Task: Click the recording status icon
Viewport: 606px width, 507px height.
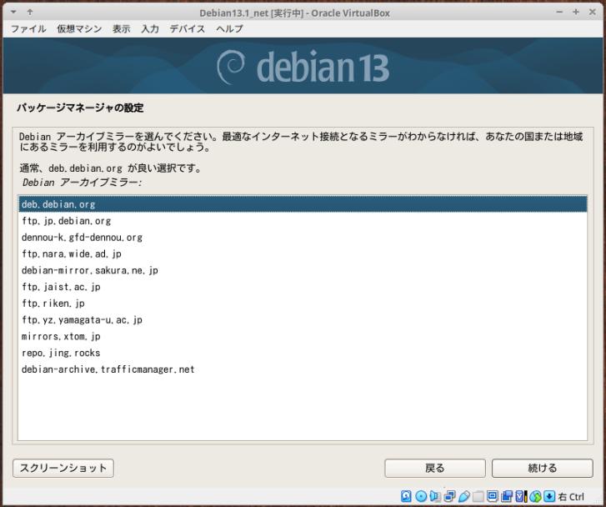Action: coord(507,496)
